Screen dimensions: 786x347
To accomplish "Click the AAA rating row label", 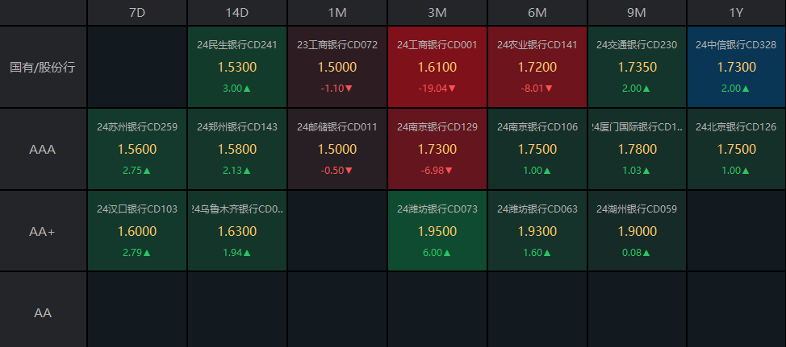I will tap(43, 149).
